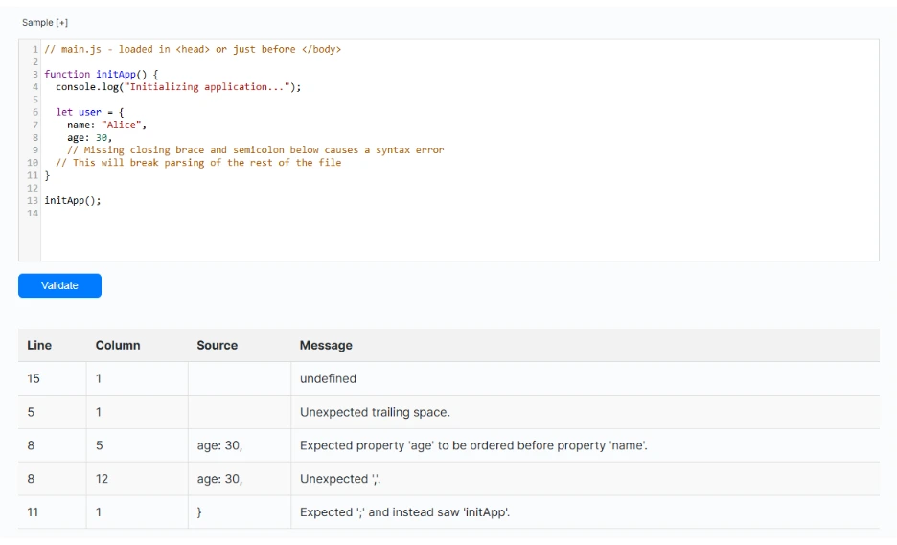897x545 pixels.
Task: Click the 'name: "Alice",' code line
Action: [x=107, y=125]
